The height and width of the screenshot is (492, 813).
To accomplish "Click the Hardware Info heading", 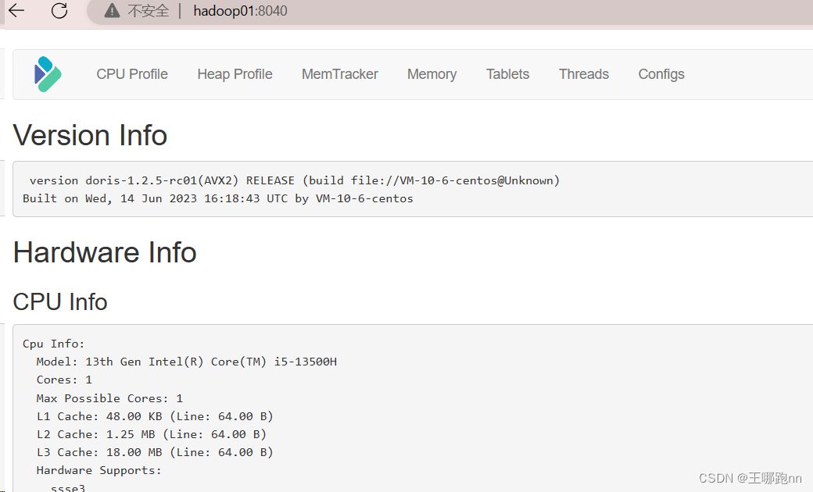I will tap(105, 252).
